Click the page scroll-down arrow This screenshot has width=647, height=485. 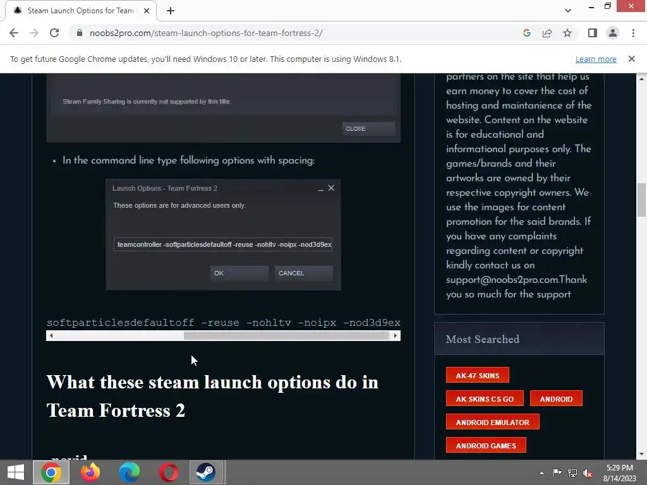(x=642, y=455)
